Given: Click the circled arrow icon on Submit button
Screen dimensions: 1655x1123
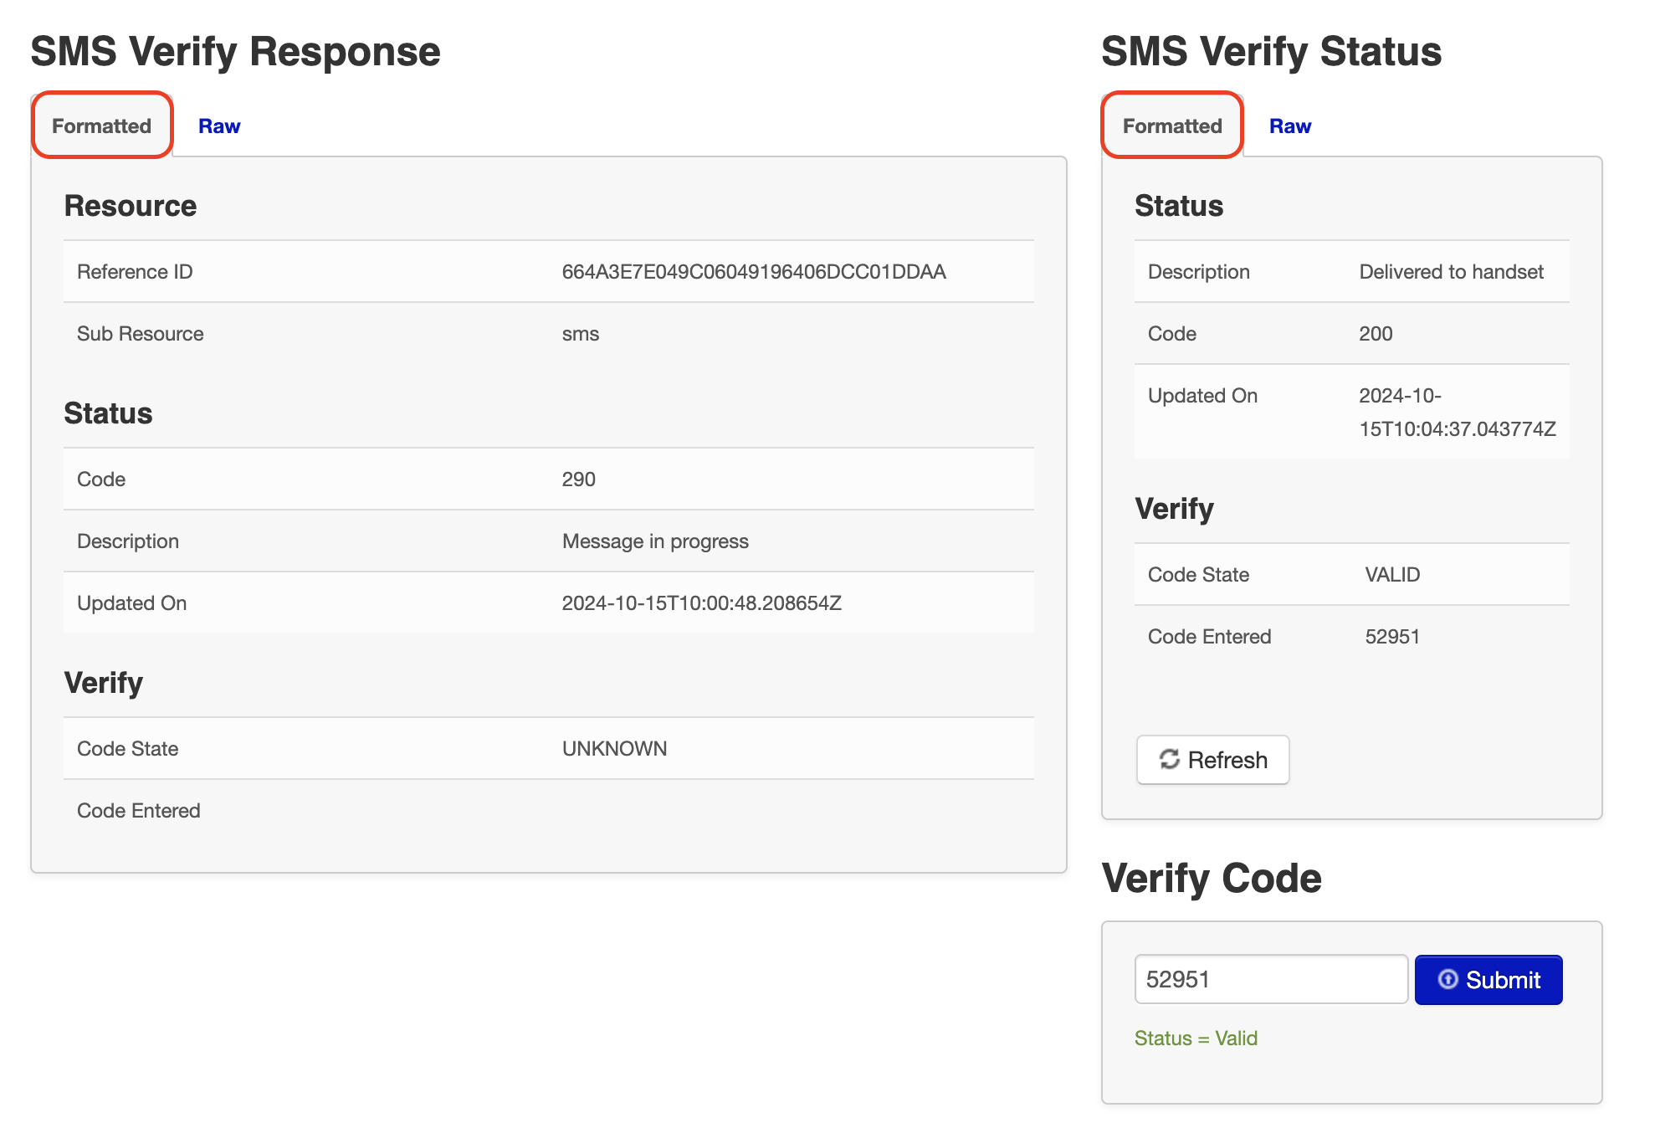Looking at the screenshot, I should click(x=1447, y=979).
